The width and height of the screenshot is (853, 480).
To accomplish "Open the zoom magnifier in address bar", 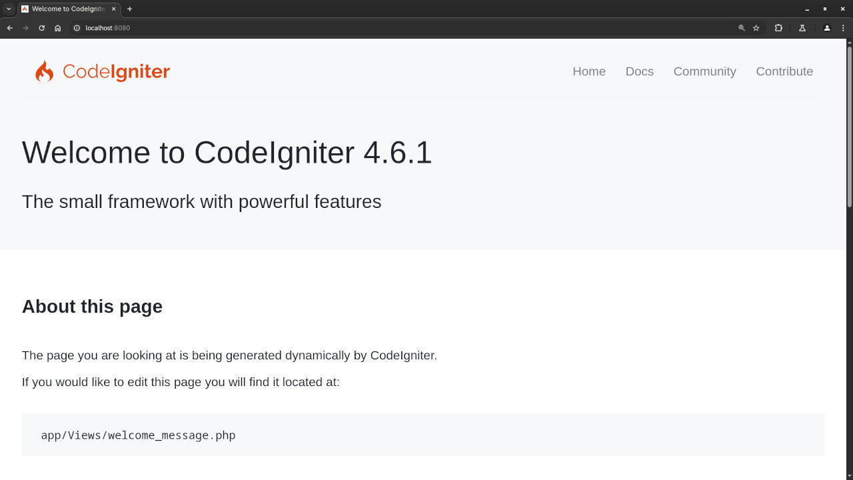I will pos(741,28).
